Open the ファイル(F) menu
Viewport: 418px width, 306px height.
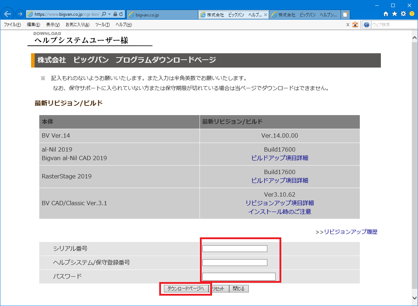tap(12, 25)
